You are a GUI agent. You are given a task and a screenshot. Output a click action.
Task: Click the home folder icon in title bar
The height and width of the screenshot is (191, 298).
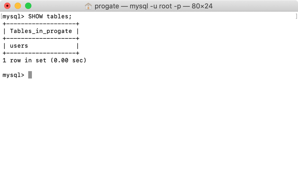(x=88, y=6)
